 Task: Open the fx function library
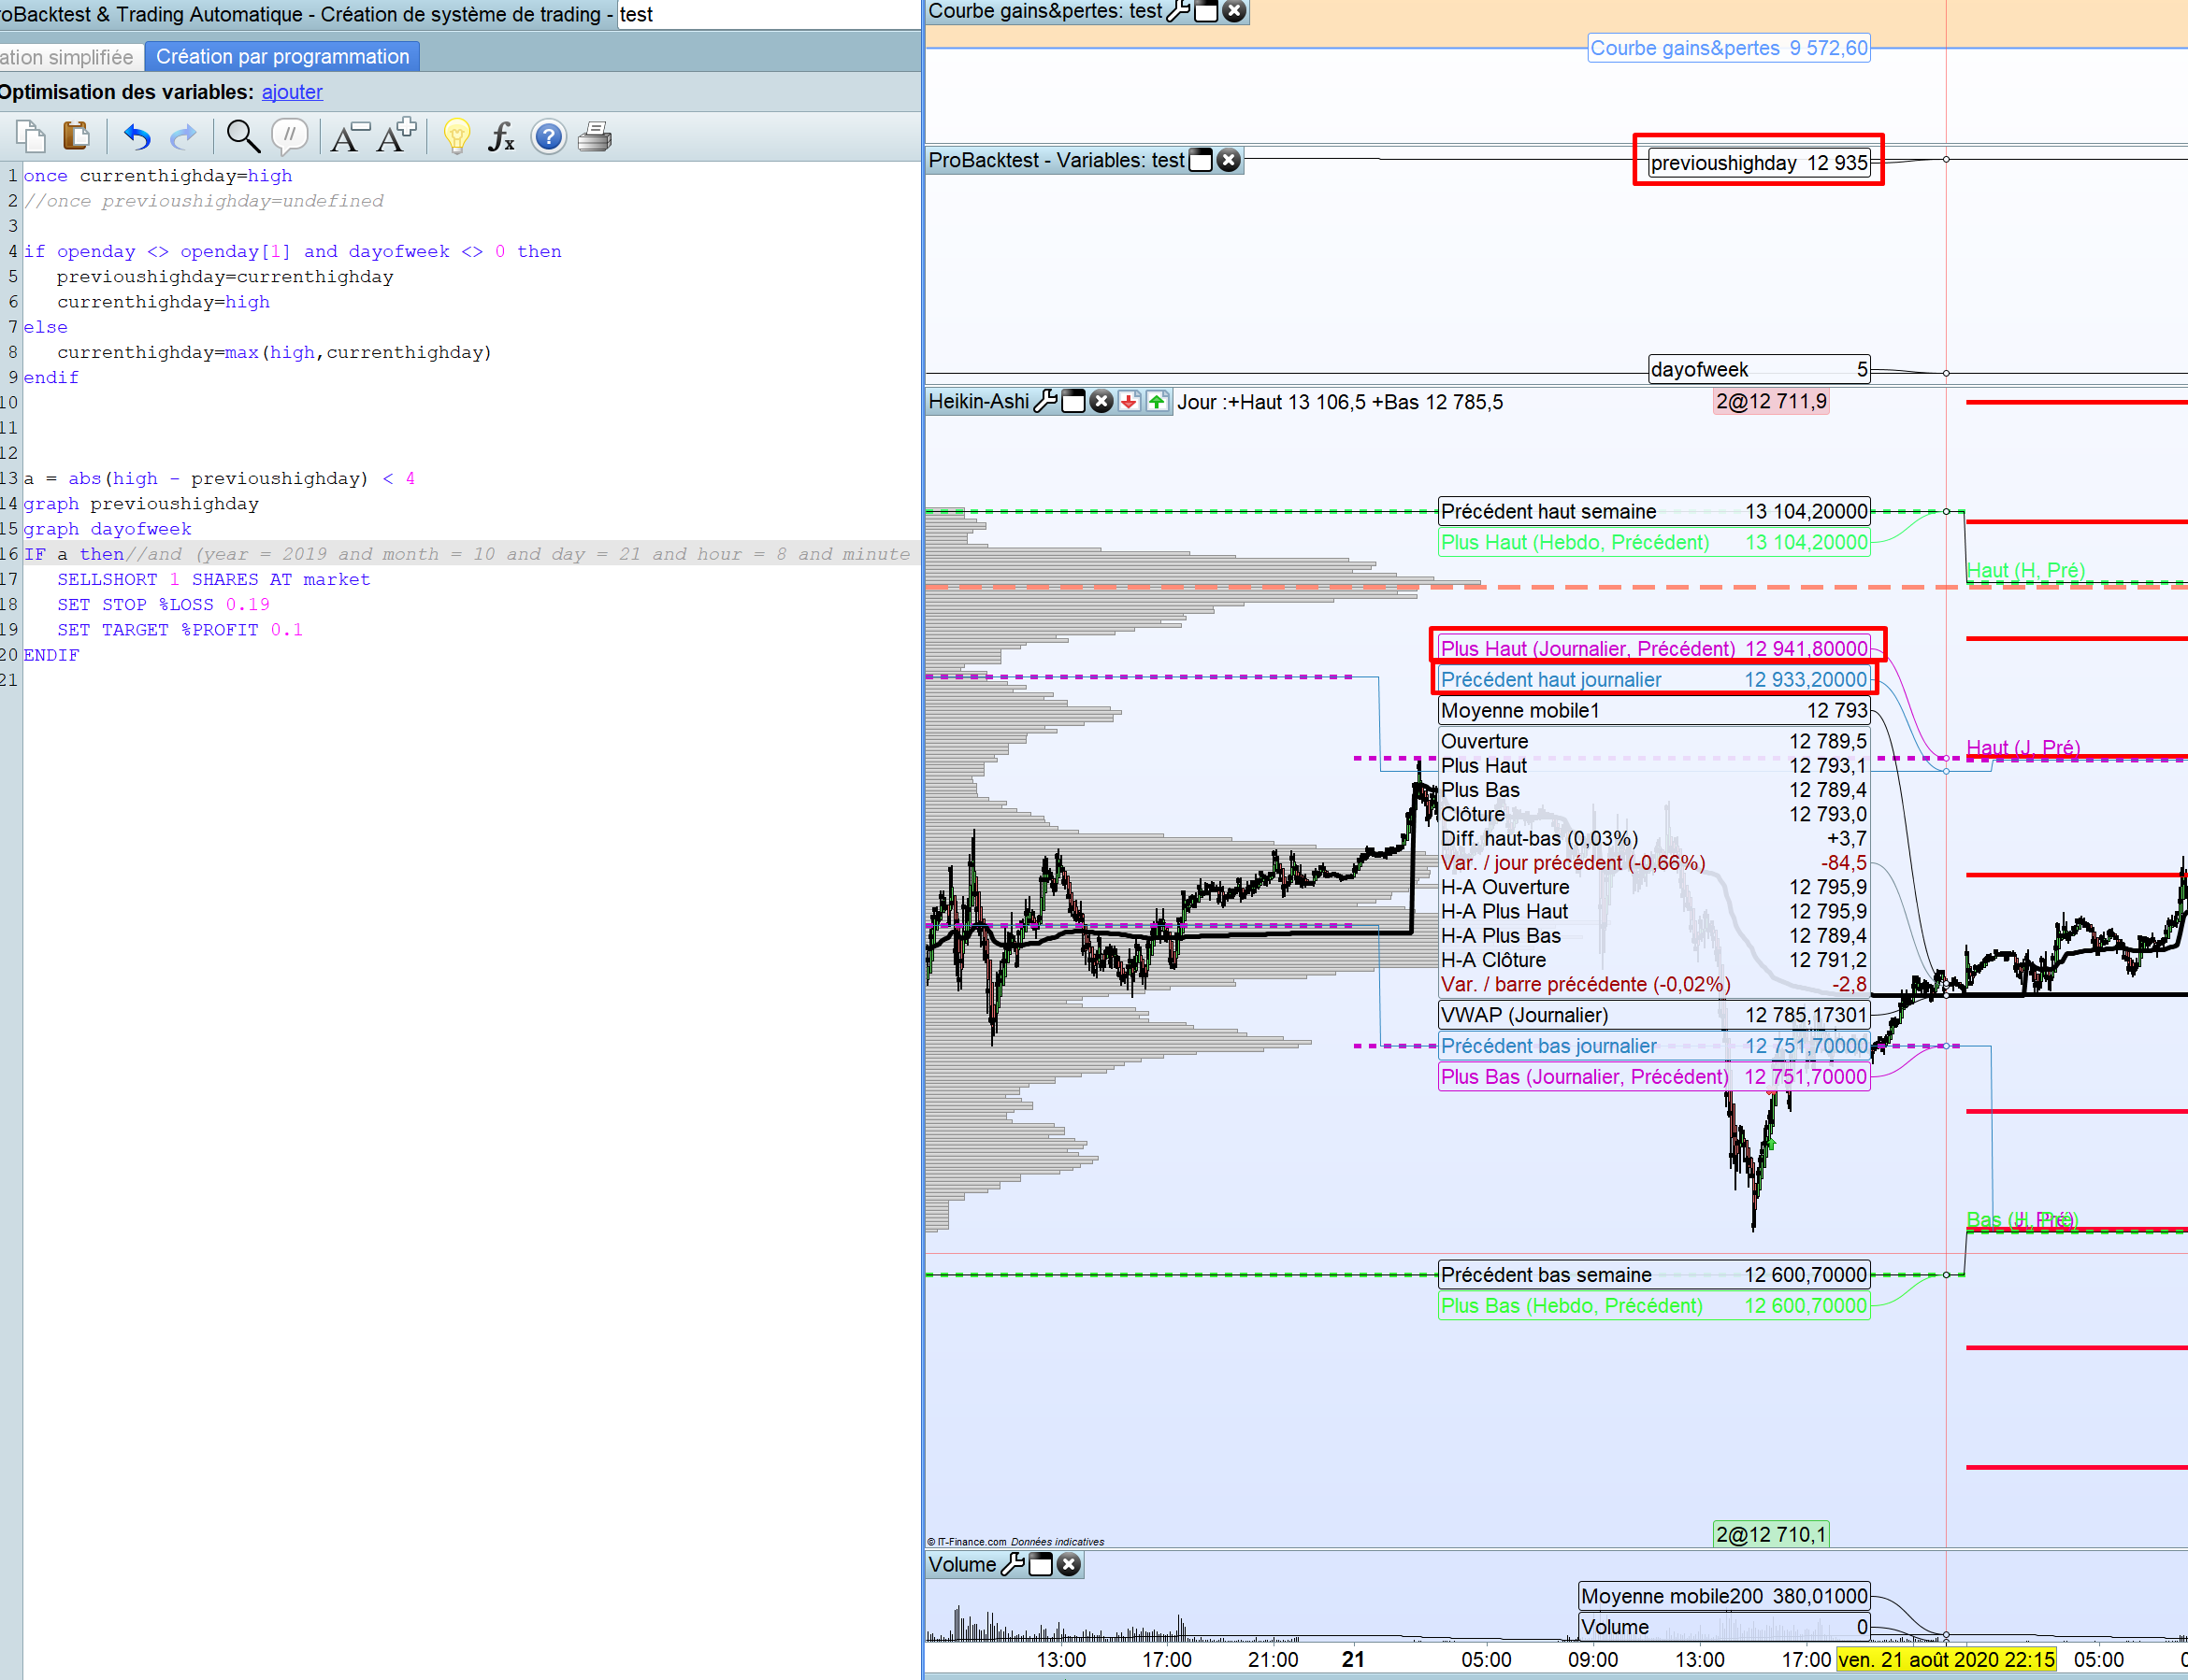tap(501, 136)
